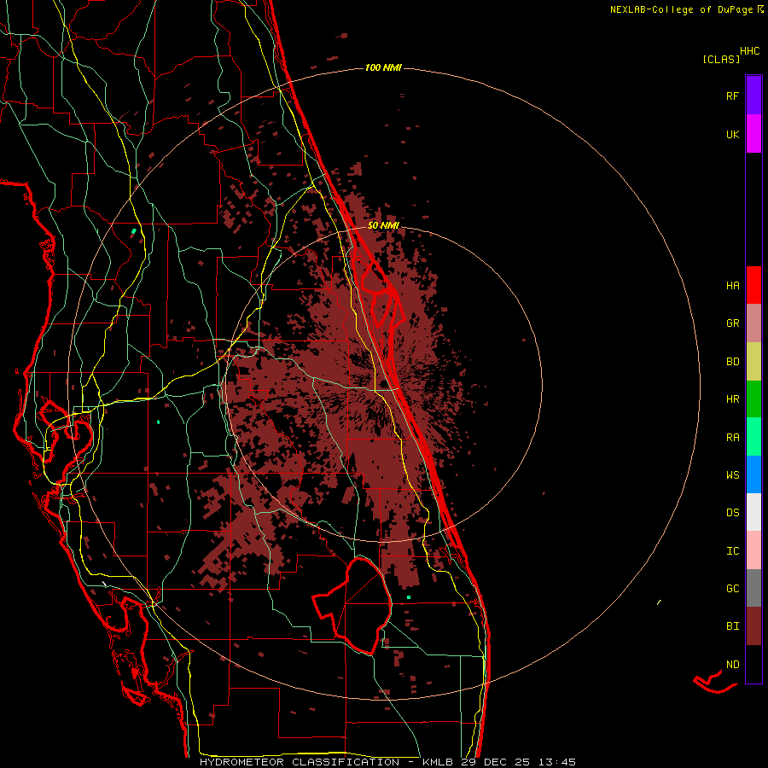The image size is (768, 768).
Task: Click the 100 NMI range ring label
Action: point(383,67)
